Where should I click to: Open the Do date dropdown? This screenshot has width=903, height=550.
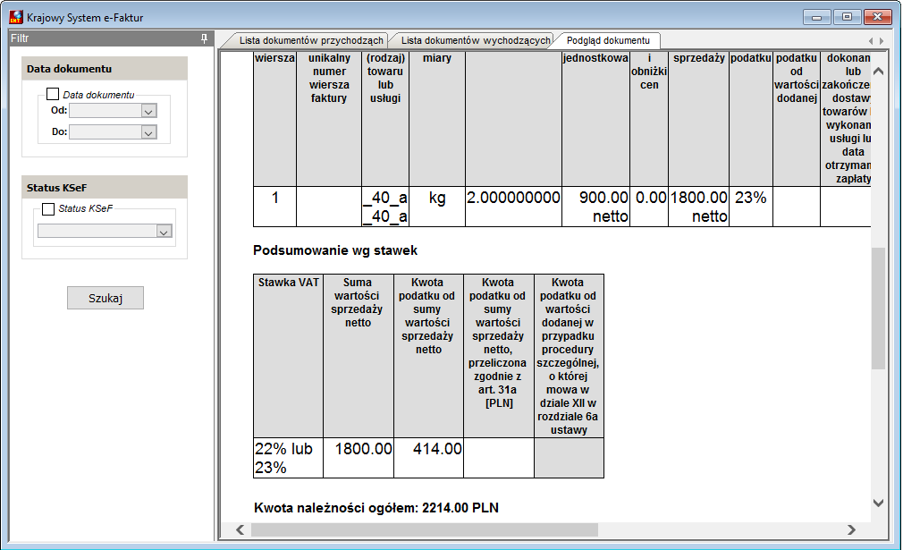[148, 132]
